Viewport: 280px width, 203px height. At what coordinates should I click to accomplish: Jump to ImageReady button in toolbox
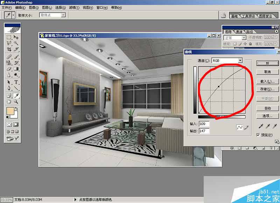click(x=13, y=138)
